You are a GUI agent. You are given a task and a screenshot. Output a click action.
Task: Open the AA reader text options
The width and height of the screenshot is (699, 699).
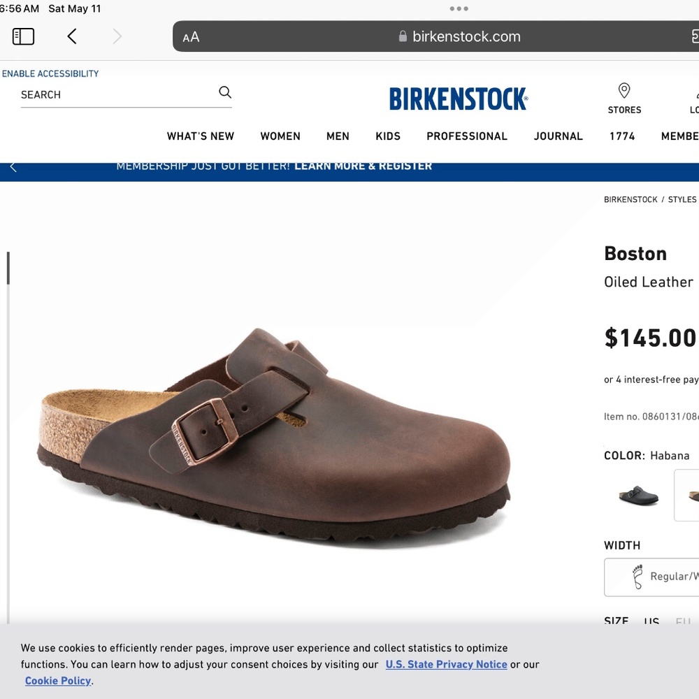(191, 37)
